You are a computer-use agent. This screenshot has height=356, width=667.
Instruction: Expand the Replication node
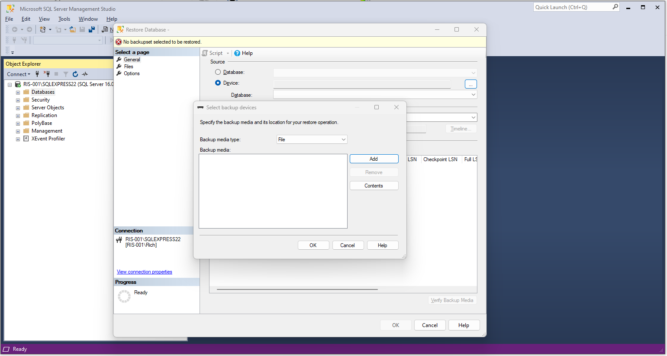(18, 116)
